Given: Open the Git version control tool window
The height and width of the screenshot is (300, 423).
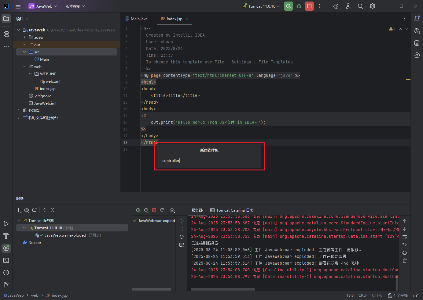Looking at the screenshot, I should pos(6,285).
